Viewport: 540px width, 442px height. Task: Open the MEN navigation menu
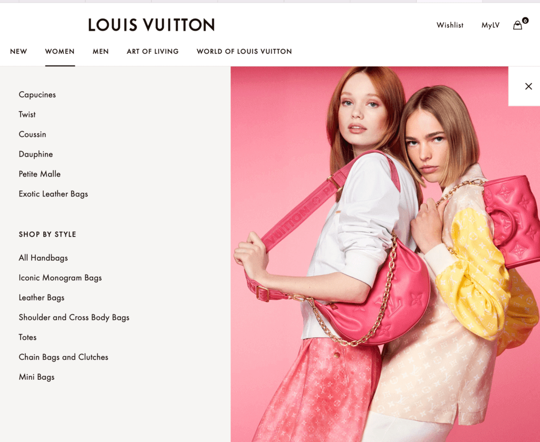point(101,51)
